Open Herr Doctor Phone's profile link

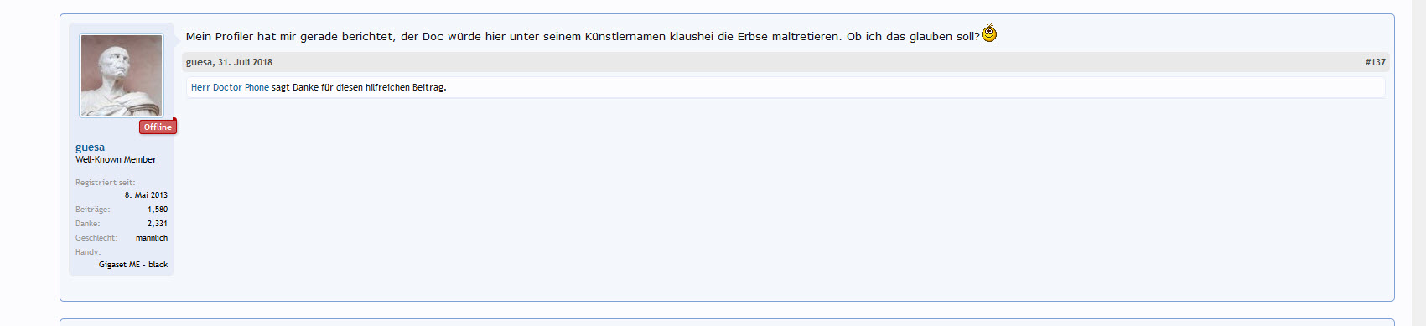230,87
